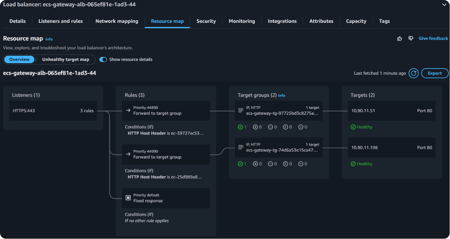
Task: Click IP icon of target group tg-74d6a53e15ca47
Action: [241, 147]
